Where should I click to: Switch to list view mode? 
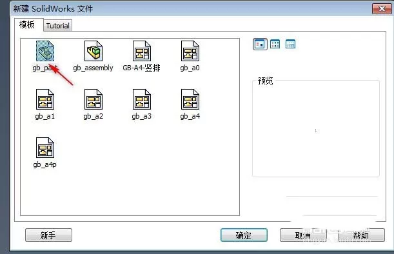coord(275,44)
